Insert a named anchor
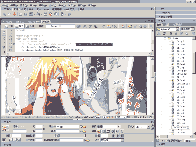The width and height of the screenshot is (196, 147). [x=15, y=14]
